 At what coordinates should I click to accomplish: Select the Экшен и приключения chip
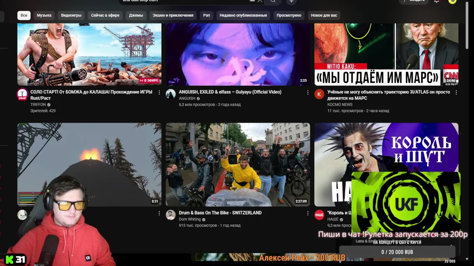click(x=173, y=15)
